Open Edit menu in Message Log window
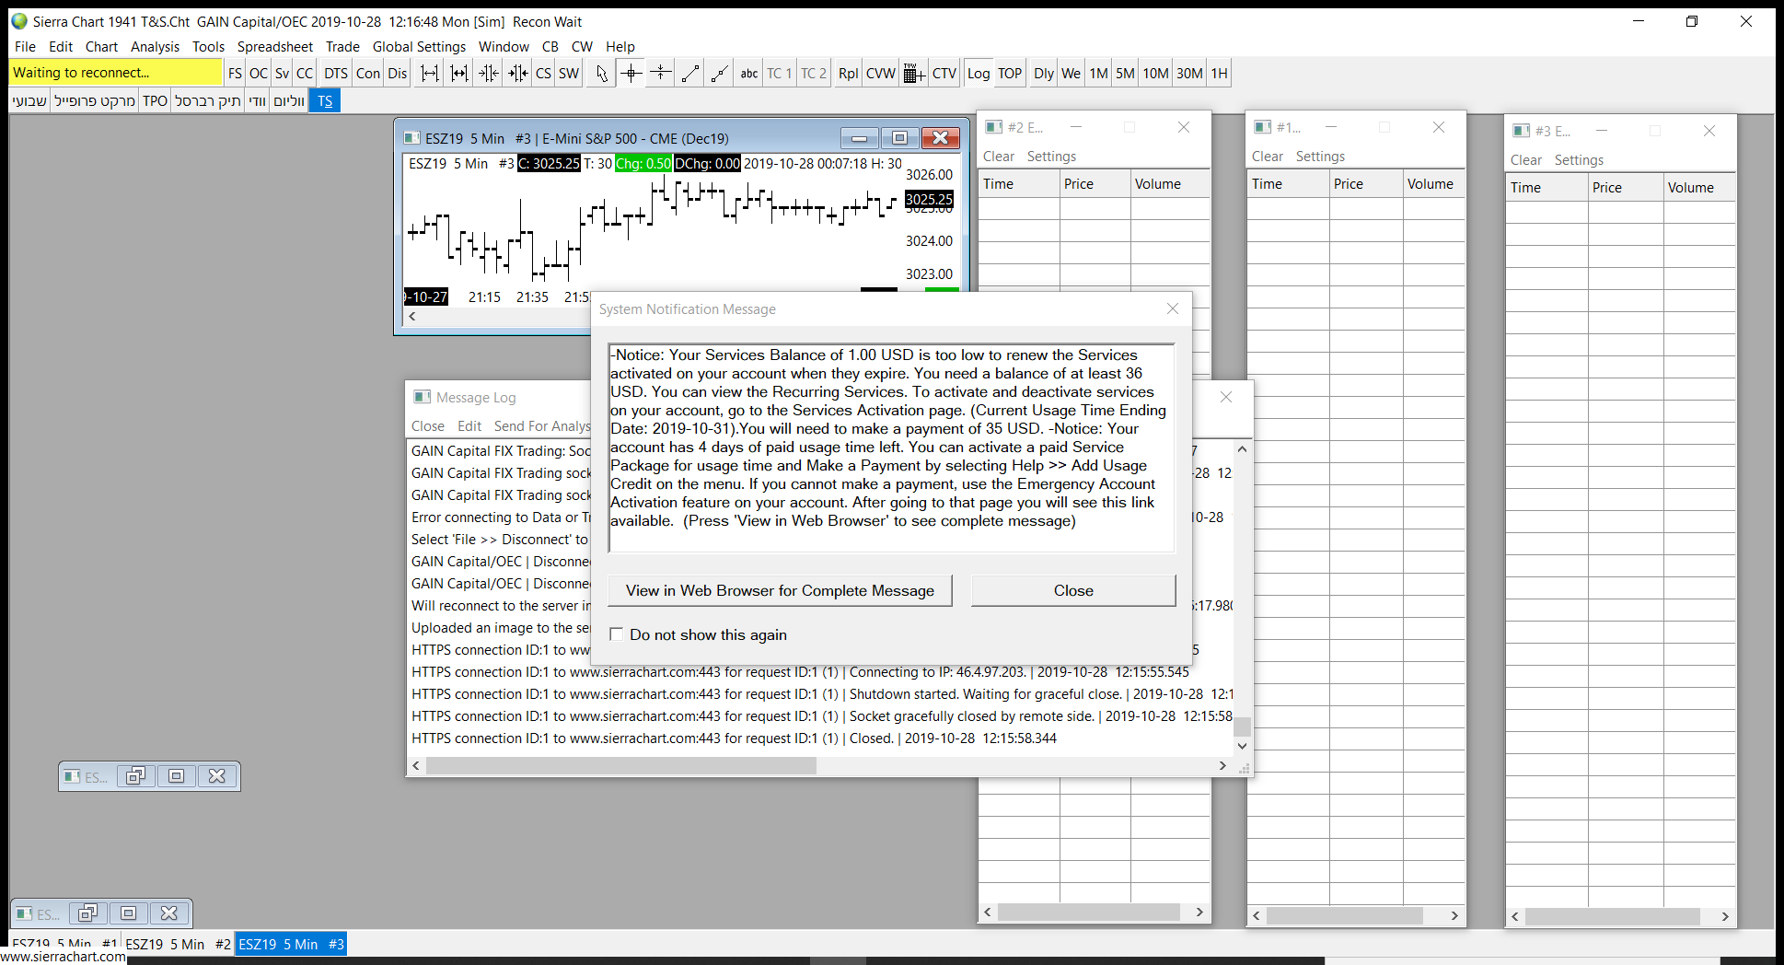The image size is (1784, 965). pyautogui.click(x=469, y=426)
